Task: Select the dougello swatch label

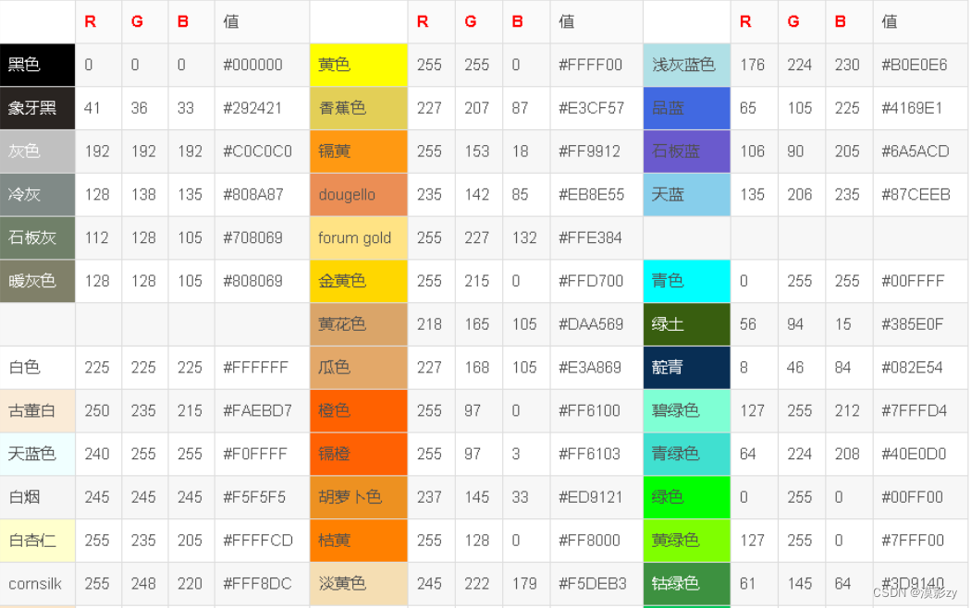Action: [358, 194]
